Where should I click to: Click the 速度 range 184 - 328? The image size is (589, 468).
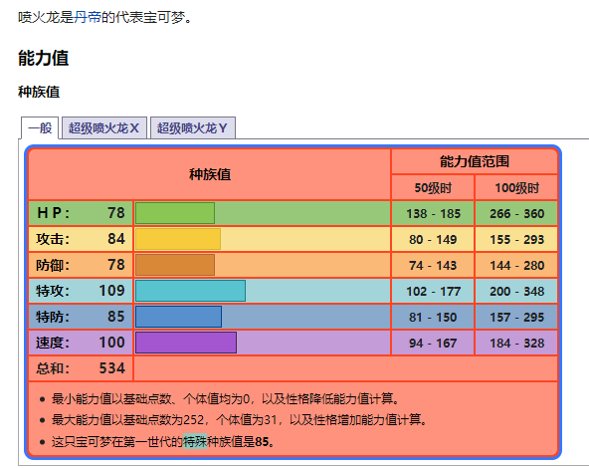(x=516, y=343)
